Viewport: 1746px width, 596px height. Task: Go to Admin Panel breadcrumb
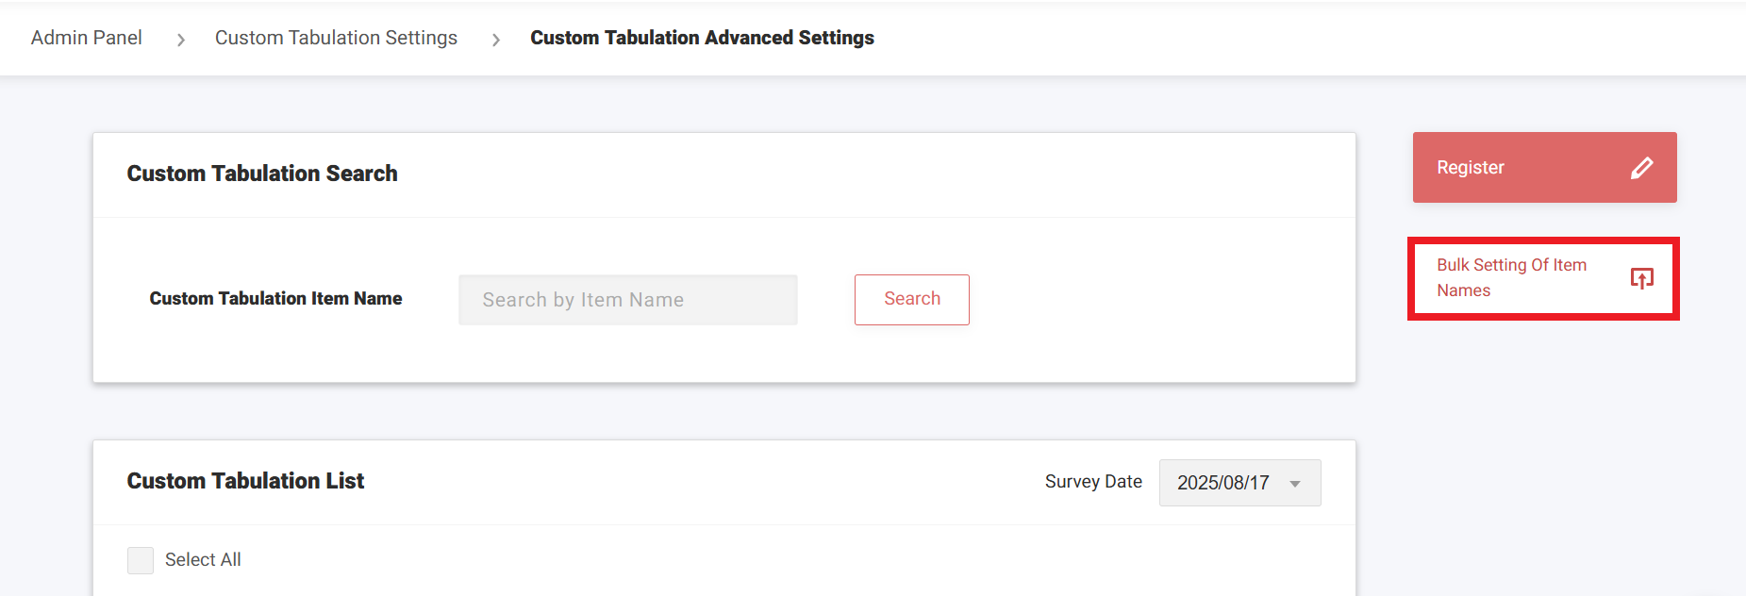86,38
